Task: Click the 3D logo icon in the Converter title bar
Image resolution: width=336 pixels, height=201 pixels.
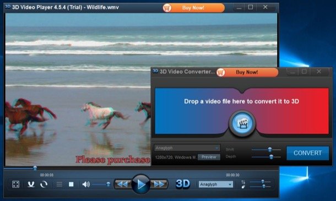Action: click(155, 71)
